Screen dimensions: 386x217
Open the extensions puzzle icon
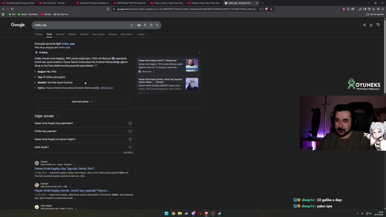(x=348, y=9)
